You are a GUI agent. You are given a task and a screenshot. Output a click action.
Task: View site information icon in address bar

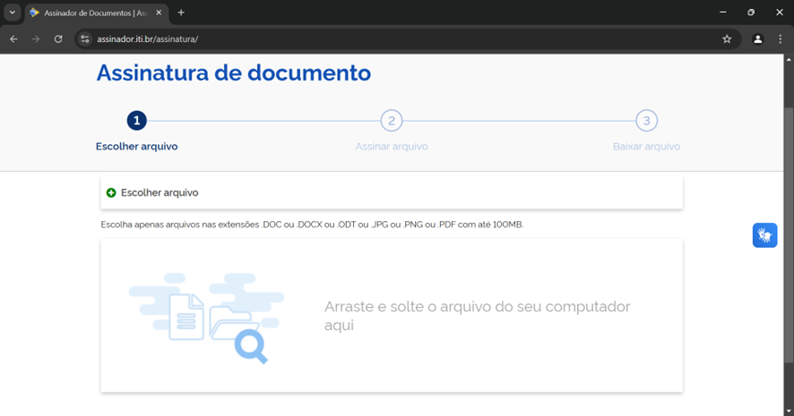pyautogui.click(x=85, y=39)
